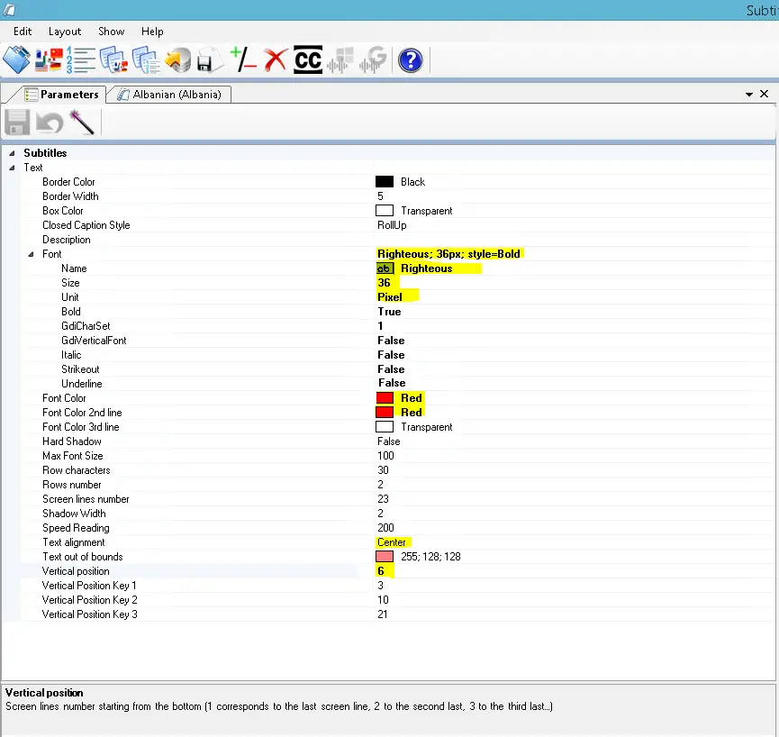Toggle the Hard Shadow value False
779x737 pixels.
click(389, 441)
